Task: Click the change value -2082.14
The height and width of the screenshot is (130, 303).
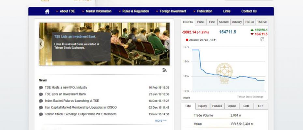Action: pos(189,32)
